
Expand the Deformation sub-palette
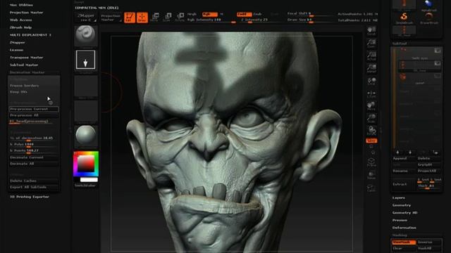coord(404,228)
